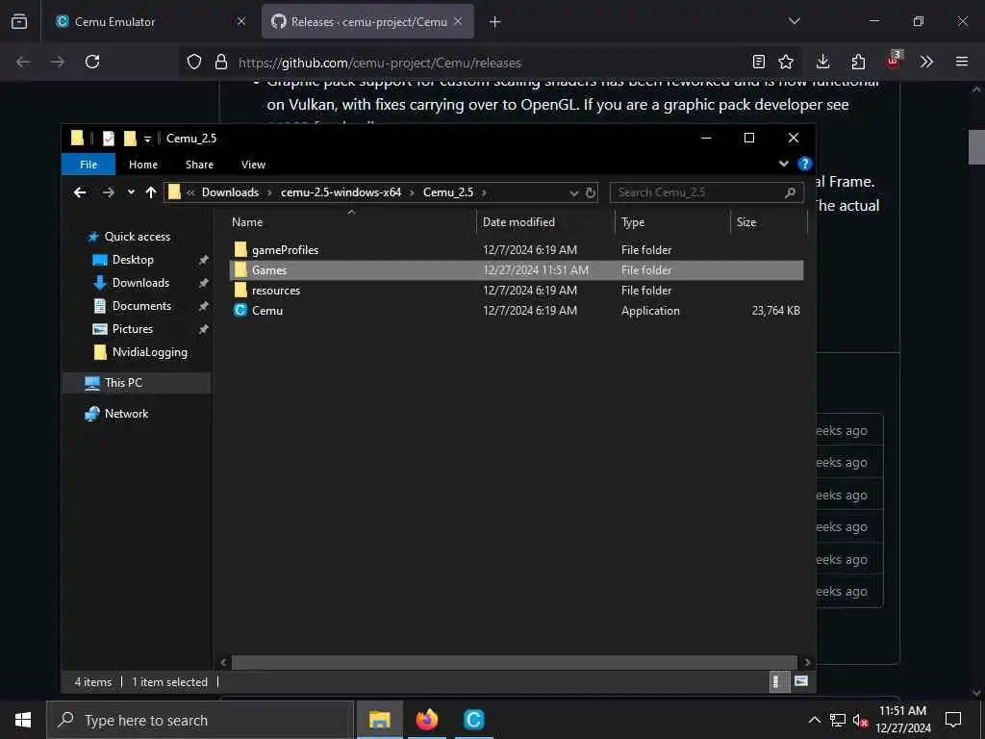
Task: Customize Quick Access Toolbar dropdown
Action: tap(147, 140)
